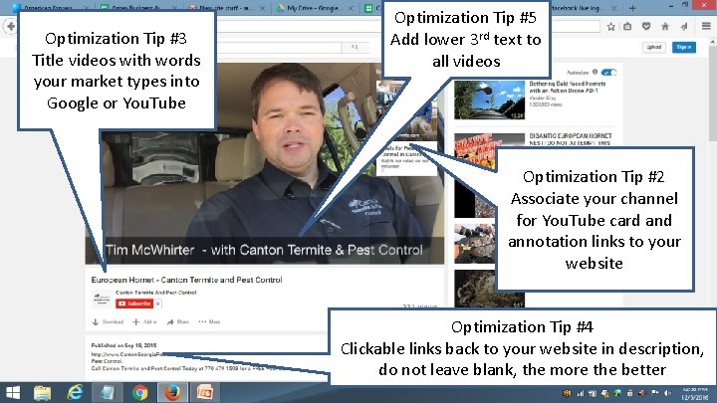The width and height of the screenshot is (717, 403).
Task: Click the YouTube search magnifier button
Action: click(x=355, y=47)
